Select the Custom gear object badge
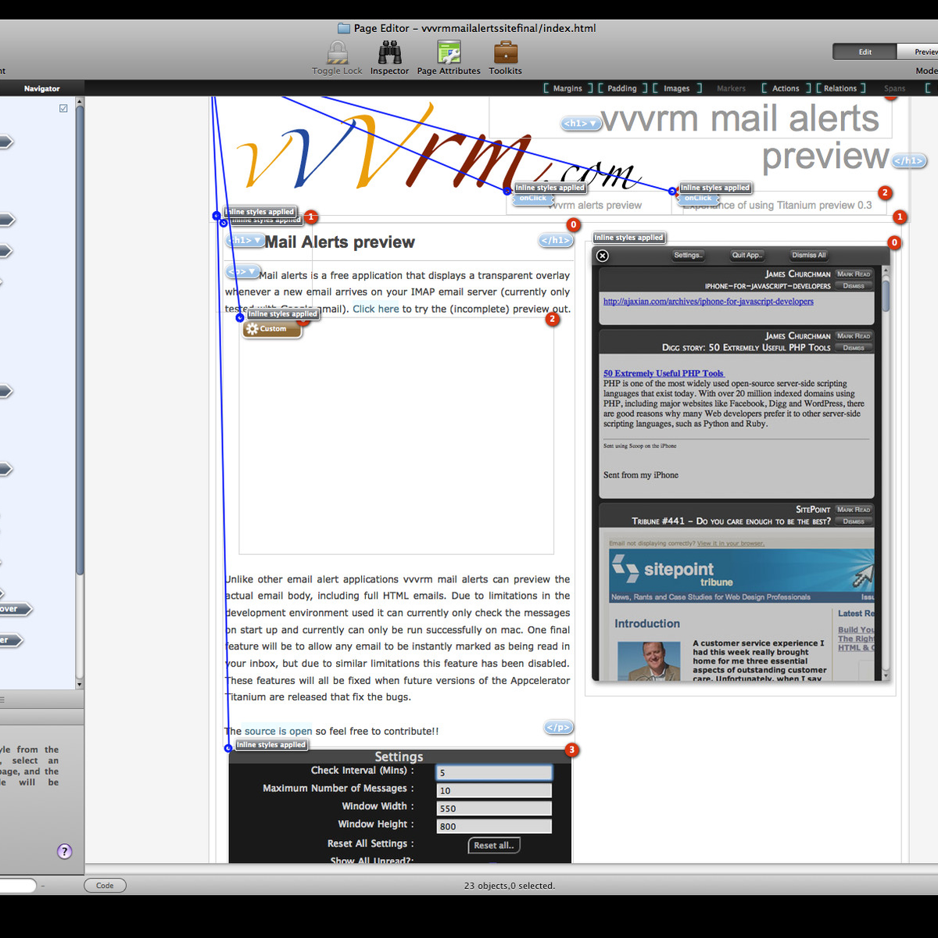This screenshot has width=938, height=938. tap(272, 329)
